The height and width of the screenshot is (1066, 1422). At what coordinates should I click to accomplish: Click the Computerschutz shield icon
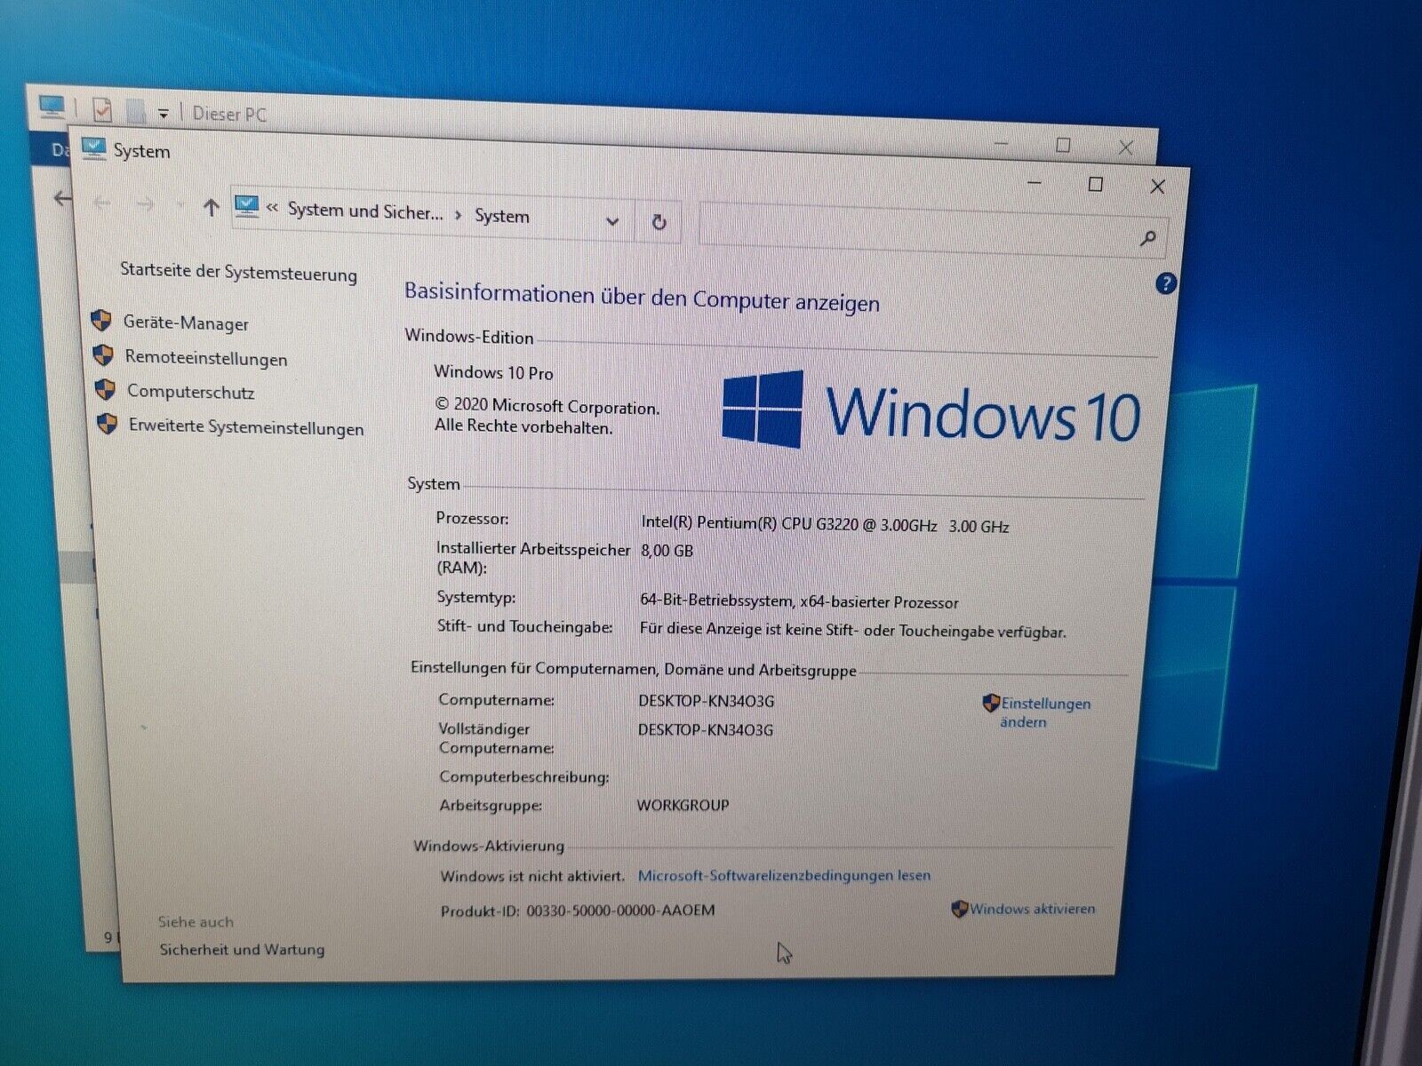(105, 390)
